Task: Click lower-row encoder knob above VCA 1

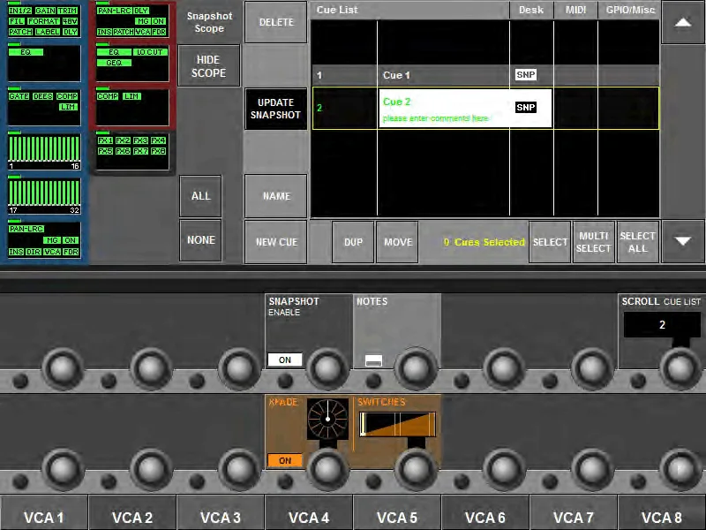Action: tap(63, 469)
